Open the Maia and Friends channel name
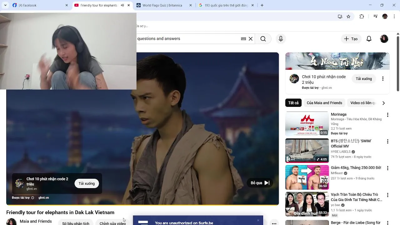This screenshot has width=400, height=225. coord(36,221)
